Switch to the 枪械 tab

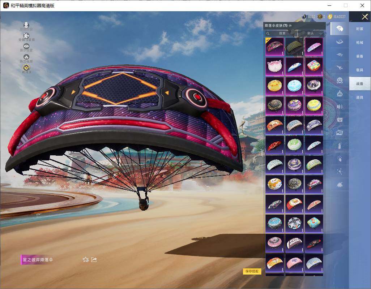coord(359,43)
